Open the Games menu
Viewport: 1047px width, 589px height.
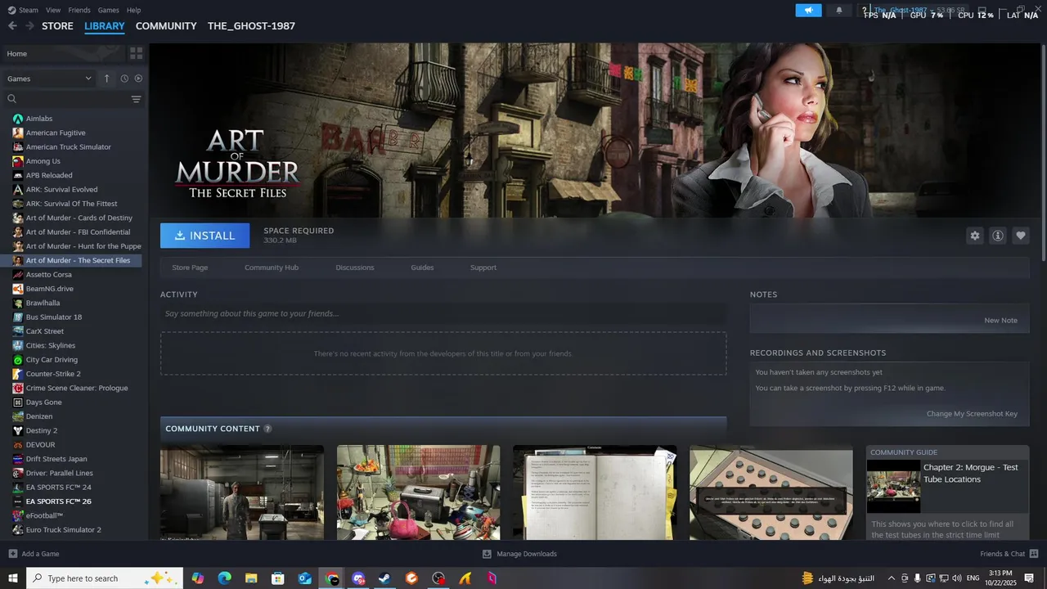click(108, 10)
